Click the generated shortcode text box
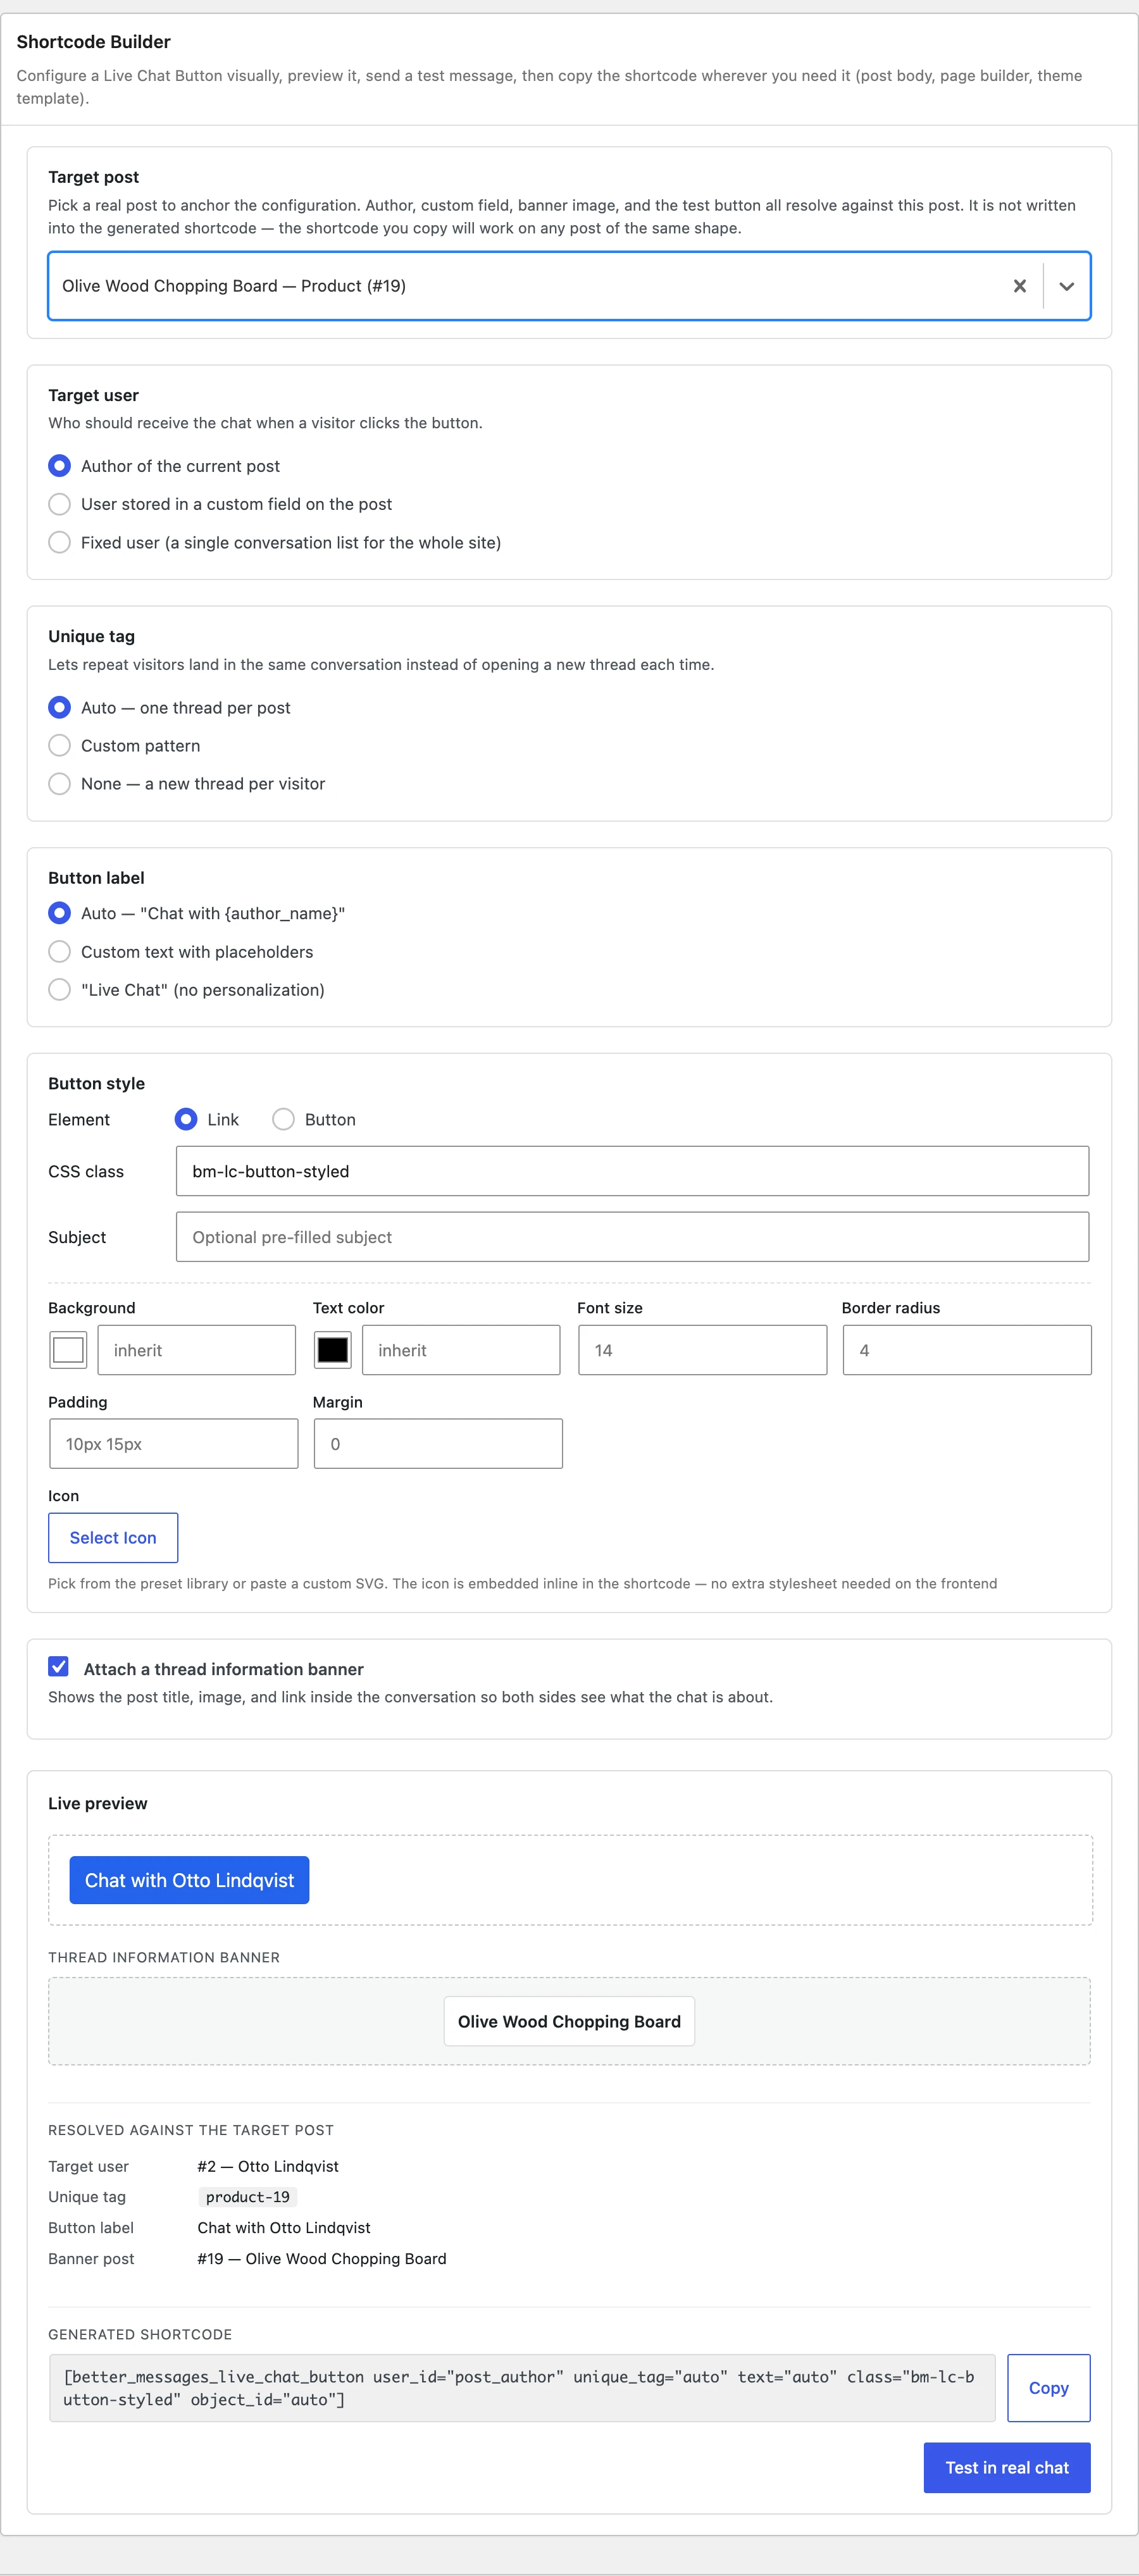Viewport: 1139px width, 2576px height. 522,2388
